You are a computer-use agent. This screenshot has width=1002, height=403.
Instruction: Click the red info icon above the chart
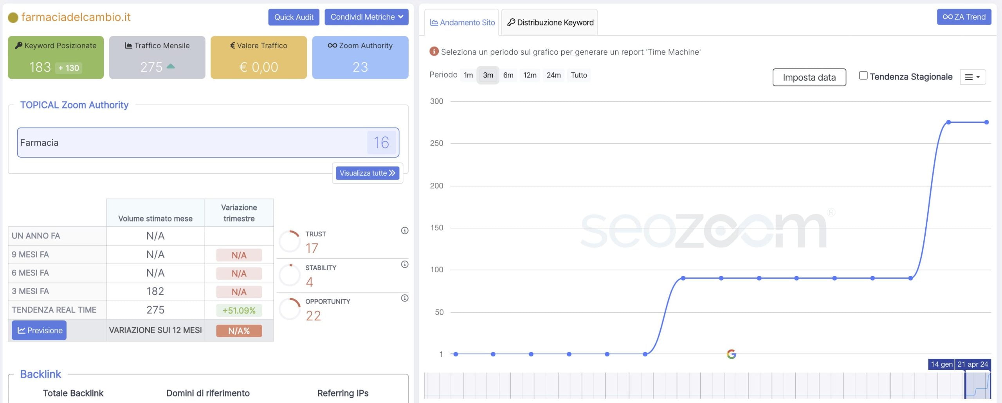coord(434,52)
